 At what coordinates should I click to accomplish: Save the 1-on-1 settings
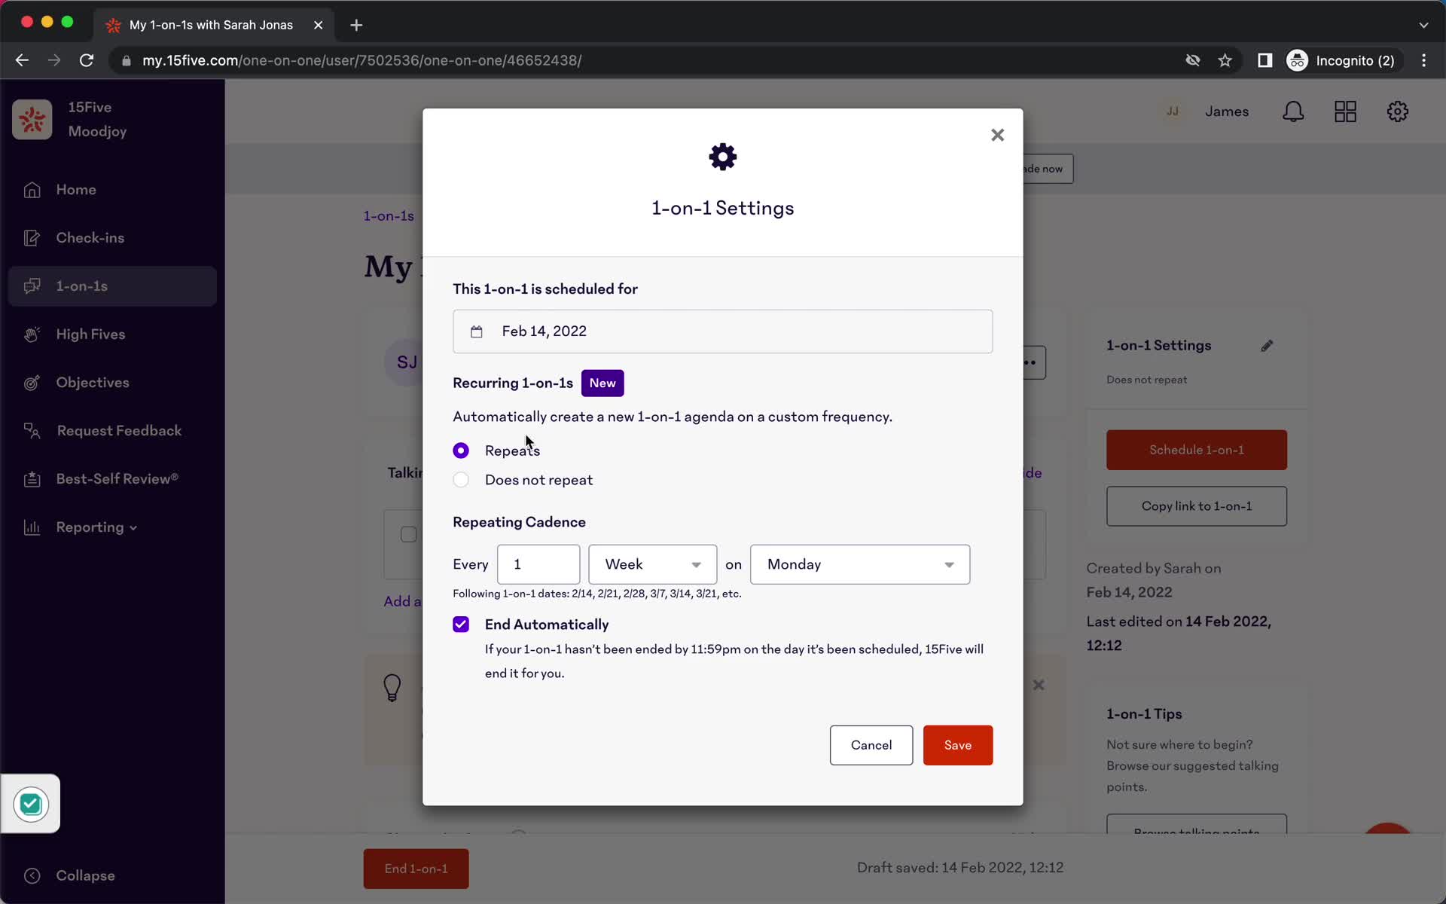click(x=957, y=745)
